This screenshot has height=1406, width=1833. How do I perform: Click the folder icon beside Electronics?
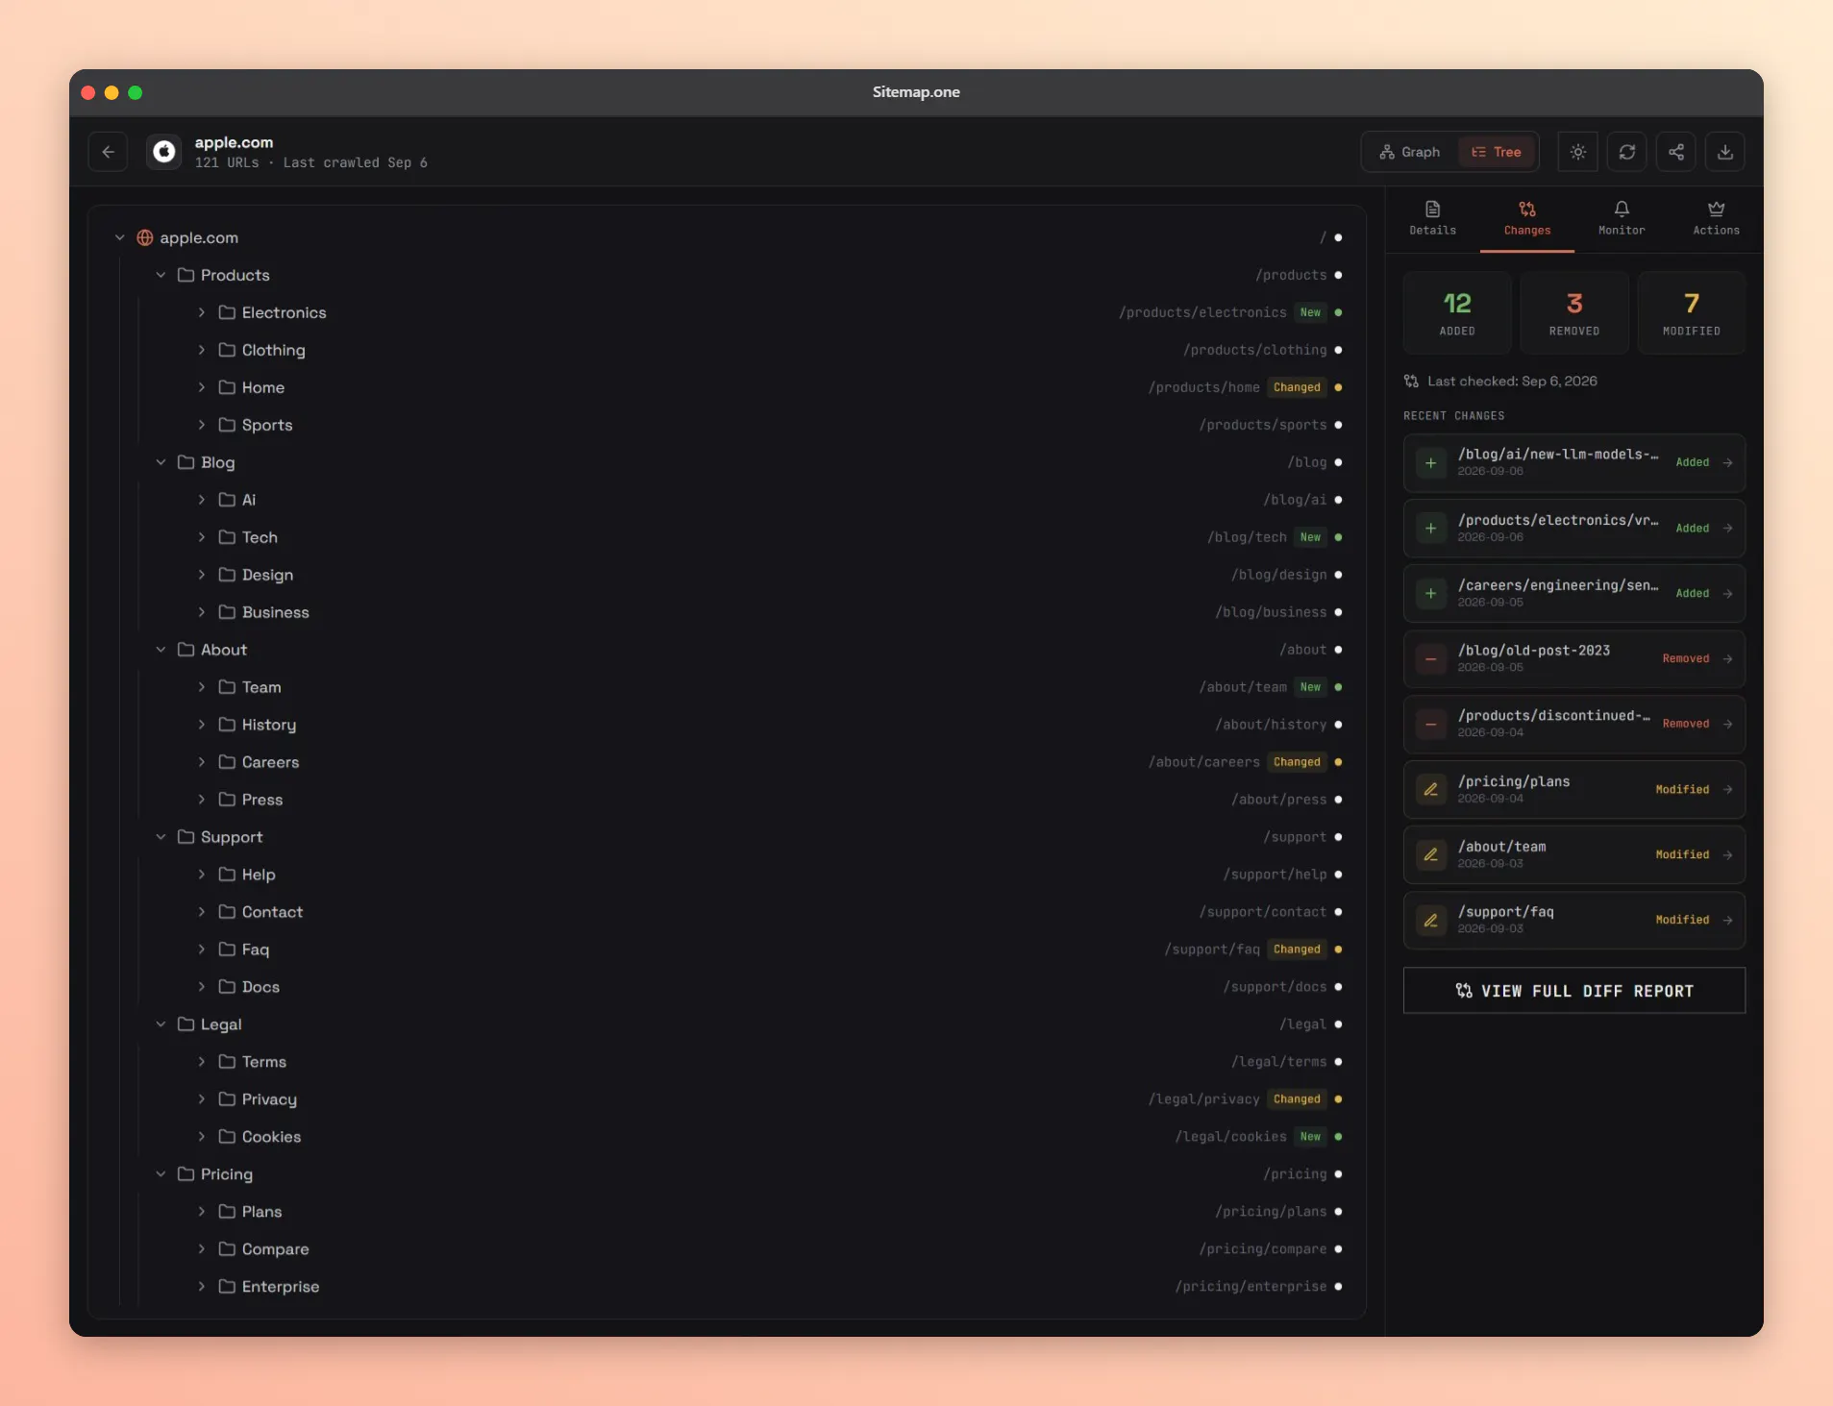pos(227,312)
